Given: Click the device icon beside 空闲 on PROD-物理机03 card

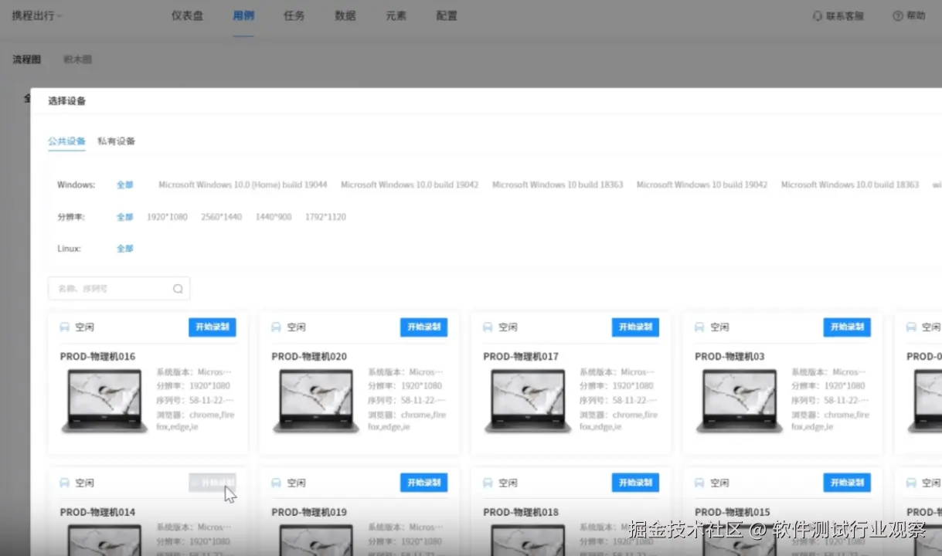Looking at the screenshot, I should pyautogui.click(x=699, y=327).
